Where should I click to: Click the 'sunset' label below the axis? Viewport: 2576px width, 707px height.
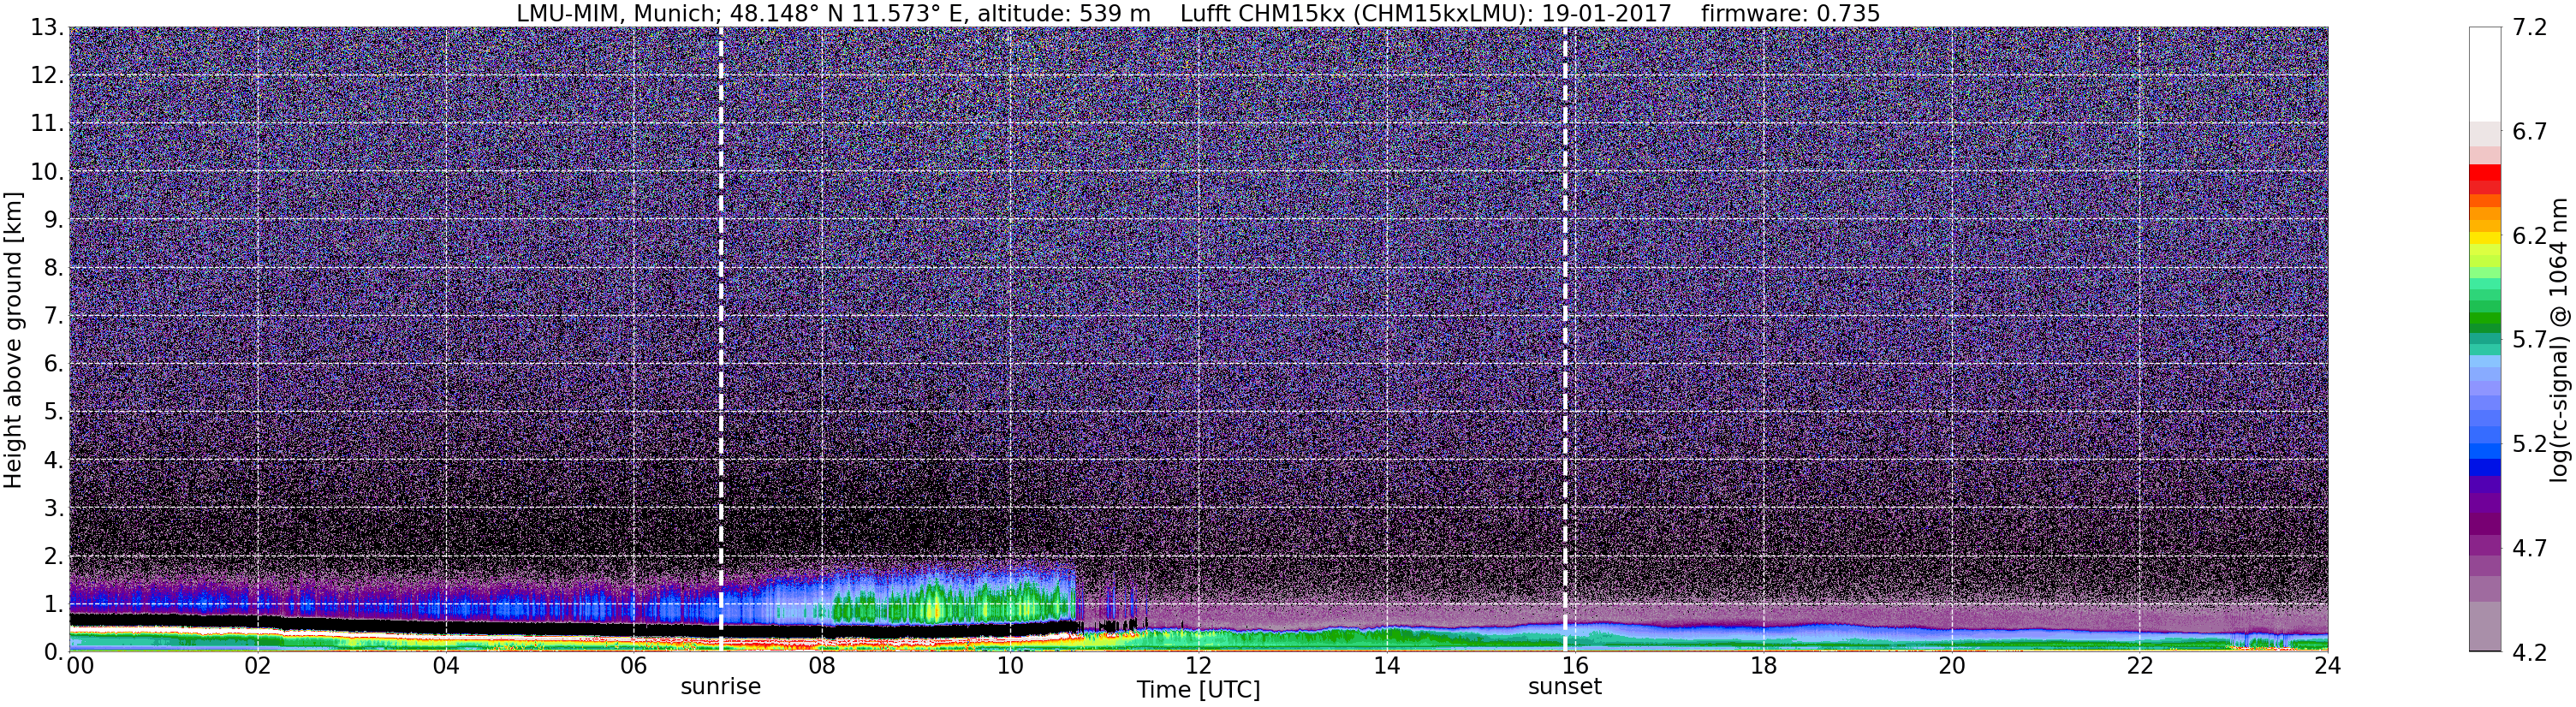click(x=1564, y=687)
